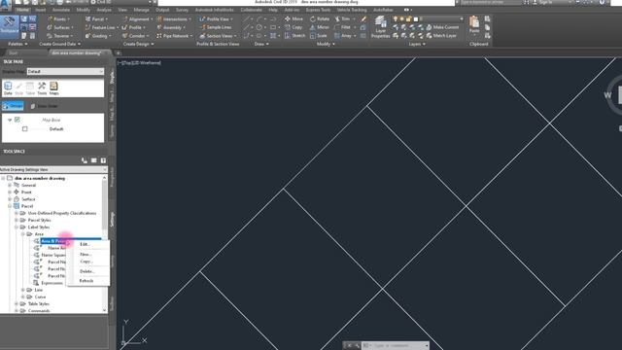The image size is (622, 350).
Task: Select the Trim tool
Action: click(343, 19)
